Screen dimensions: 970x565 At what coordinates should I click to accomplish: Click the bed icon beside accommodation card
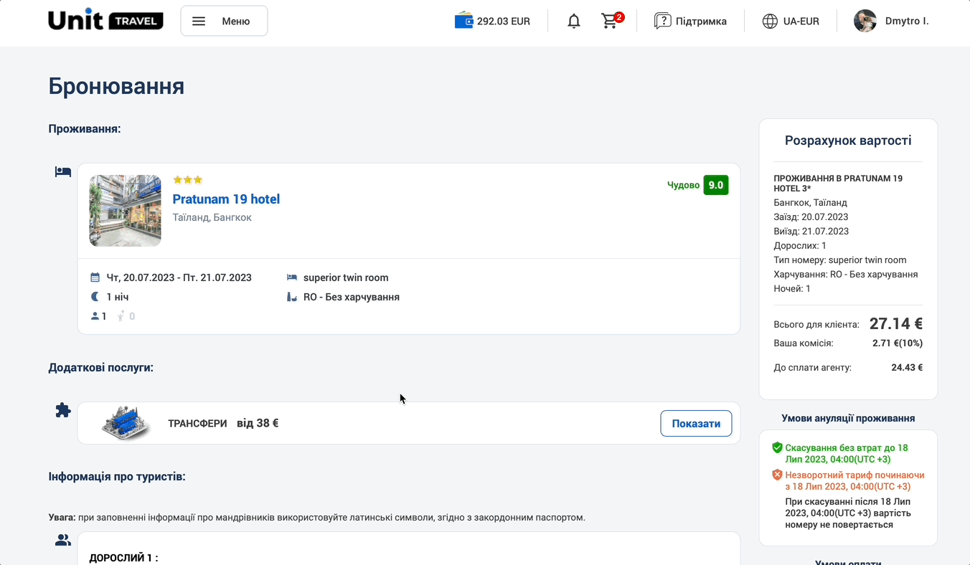[x=63, y=172]
